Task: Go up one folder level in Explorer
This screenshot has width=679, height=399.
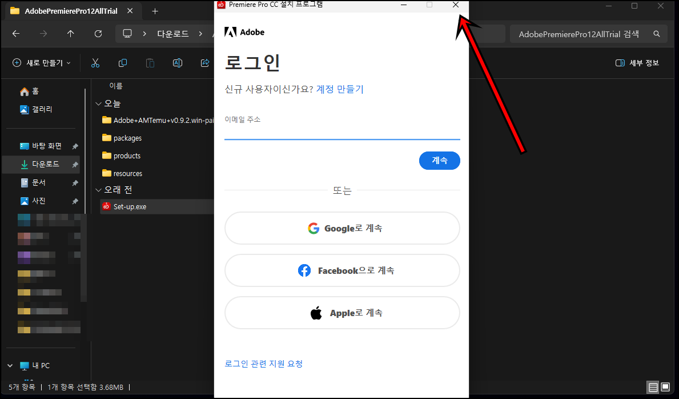Action: pos(71,33)
